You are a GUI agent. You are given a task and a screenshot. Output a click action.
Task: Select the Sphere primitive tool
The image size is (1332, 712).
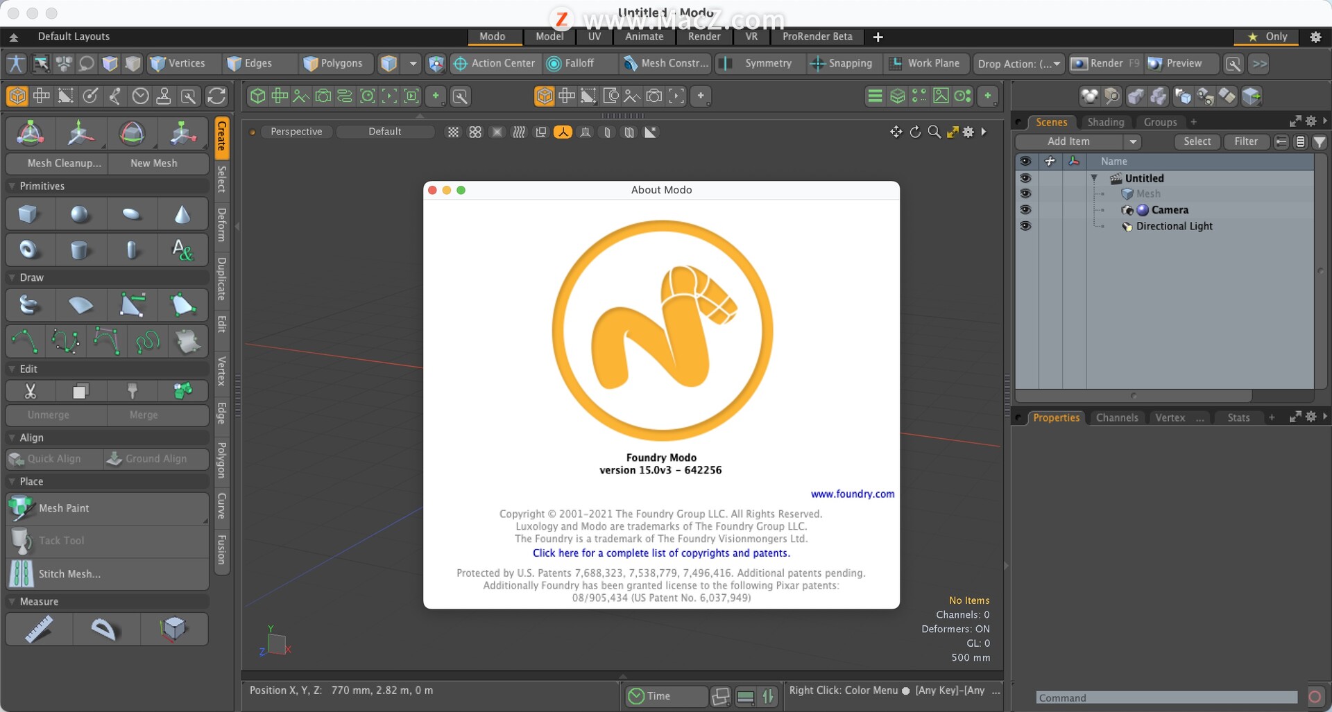click(80, 214)
